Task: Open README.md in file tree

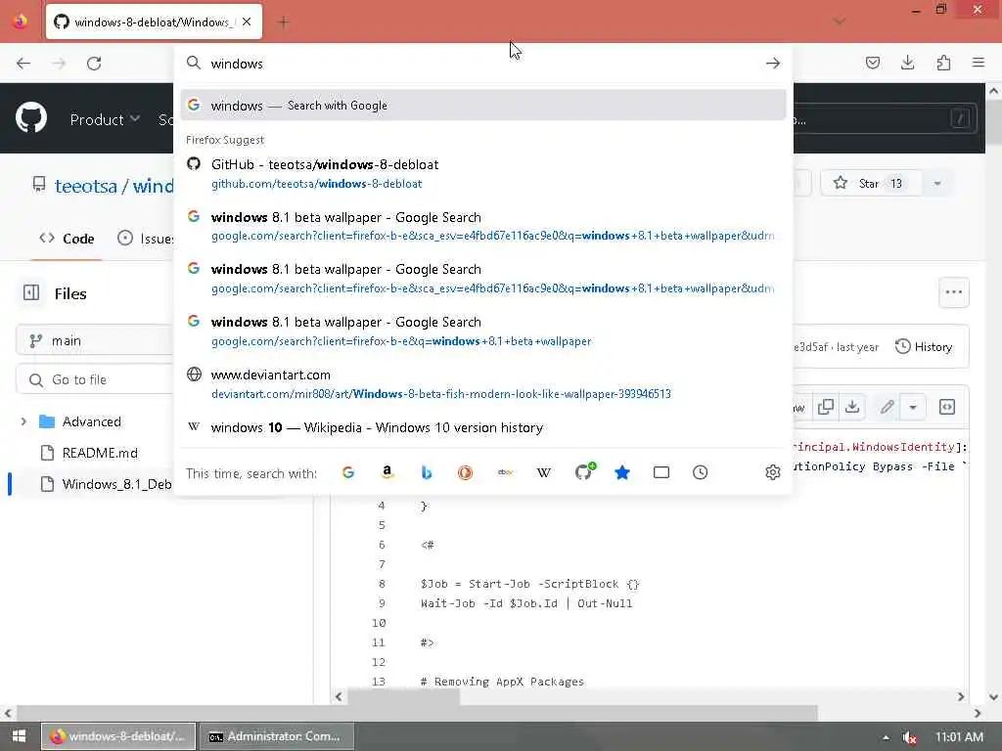Action: (x=100, y=453)
